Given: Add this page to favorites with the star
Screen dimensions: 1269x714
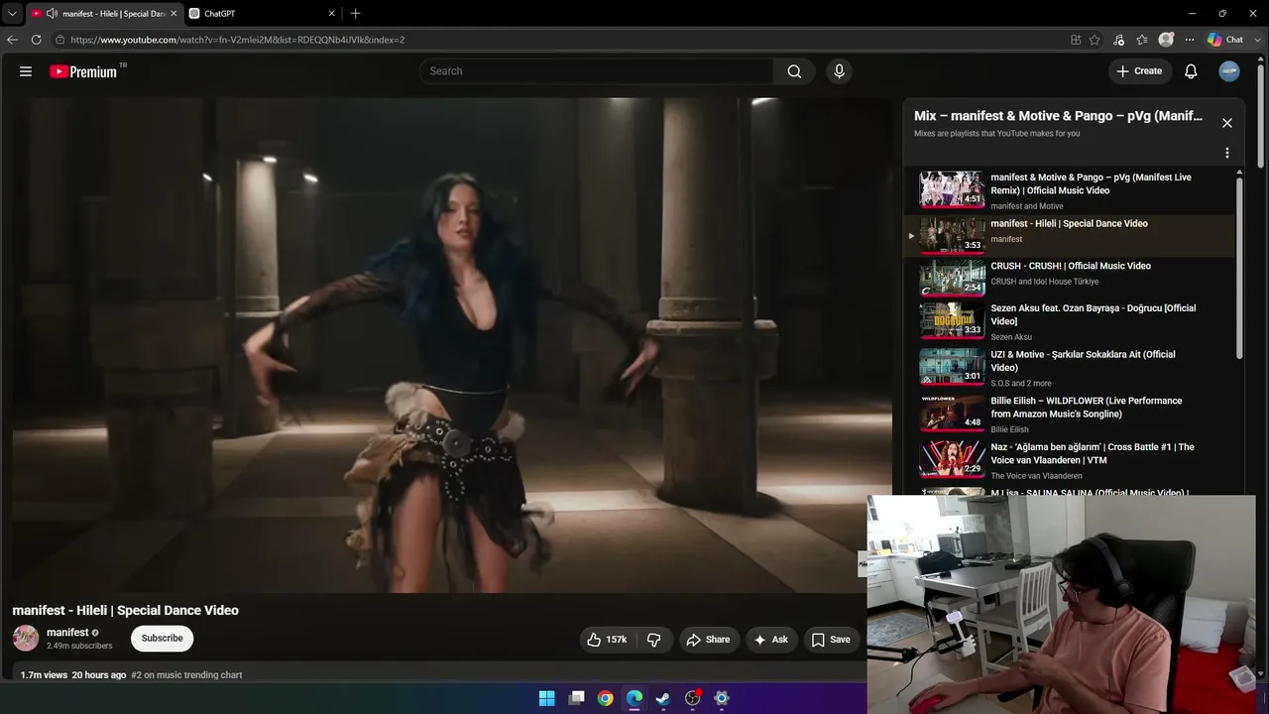Looking at the screenshot, I should (x=1095, y=40).
